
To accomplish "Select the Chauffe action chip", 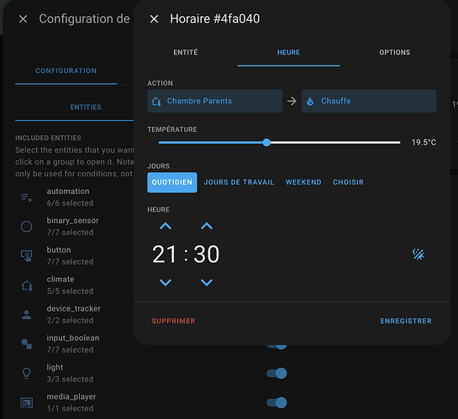I will pos(369,101).
